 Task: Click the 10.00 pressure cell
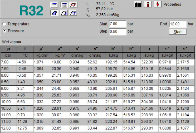click(x=9, y=102)
